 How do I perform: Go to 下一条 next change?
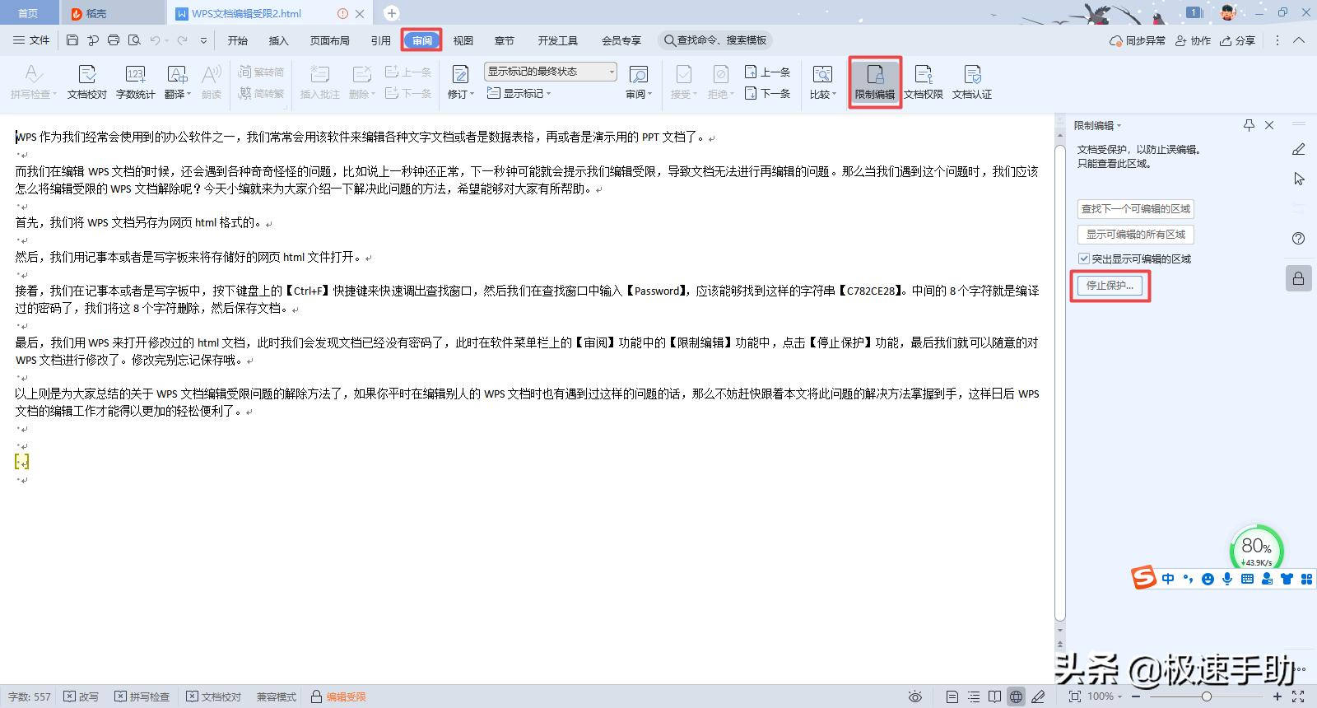pos(767,94)
